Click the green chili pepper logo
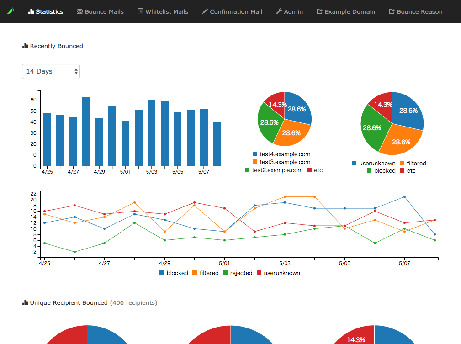 click(11, 11)
